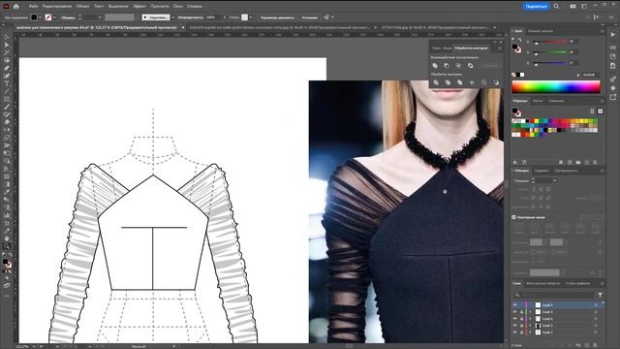620x349 pixels.
Task: Select the Zoom magnifier tool
Action: click(7, 246)
